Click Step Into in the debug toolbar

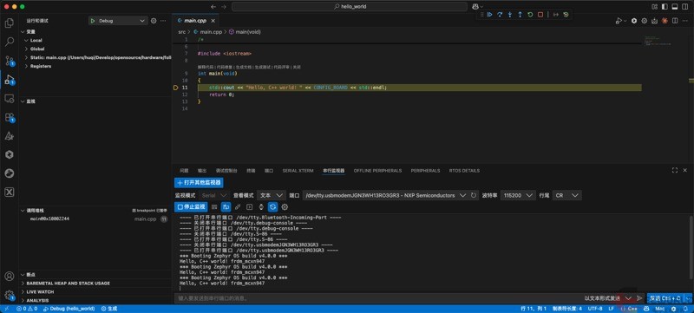tap(510, 15)
